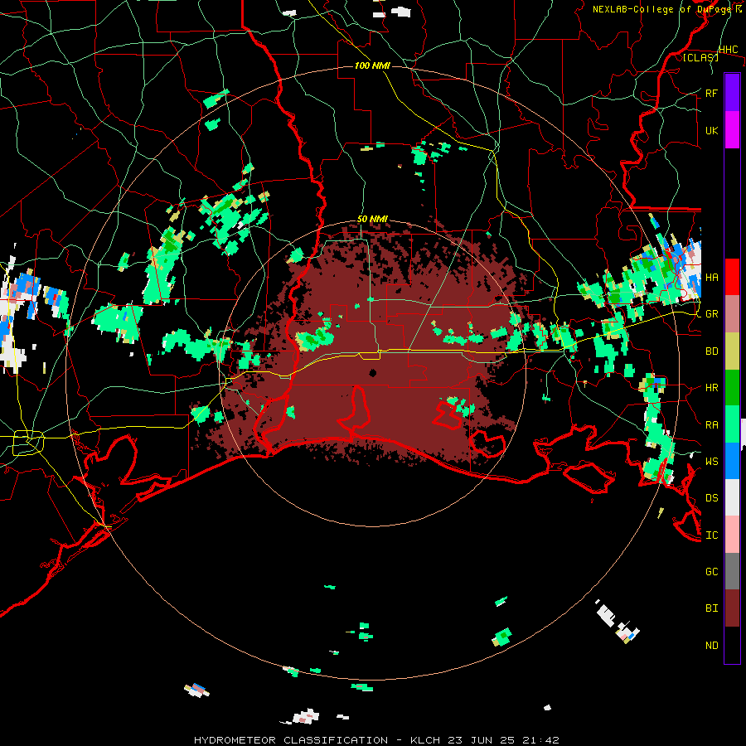Click the 50 NMI range ring label
The image size is (746, 746).
click(x=372, y=219)
